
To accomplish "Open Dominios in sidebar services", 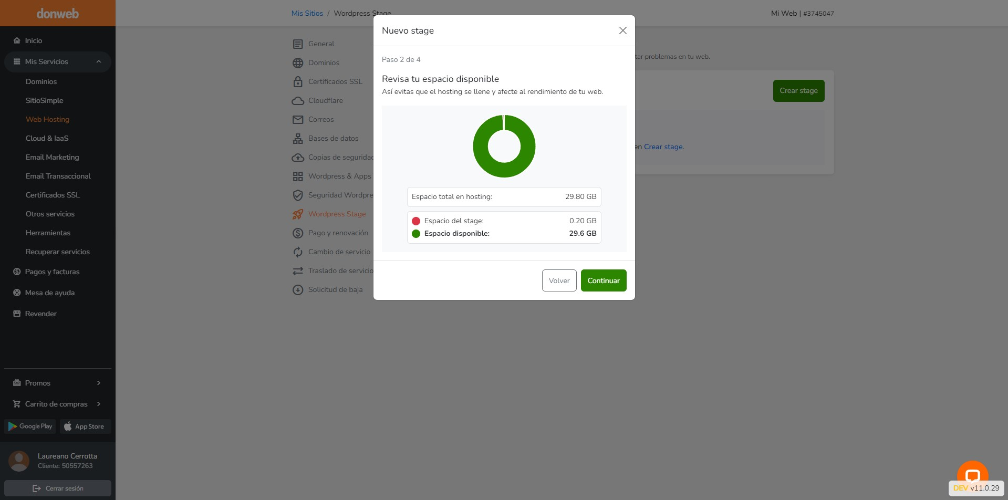I will tap(41, 81).
